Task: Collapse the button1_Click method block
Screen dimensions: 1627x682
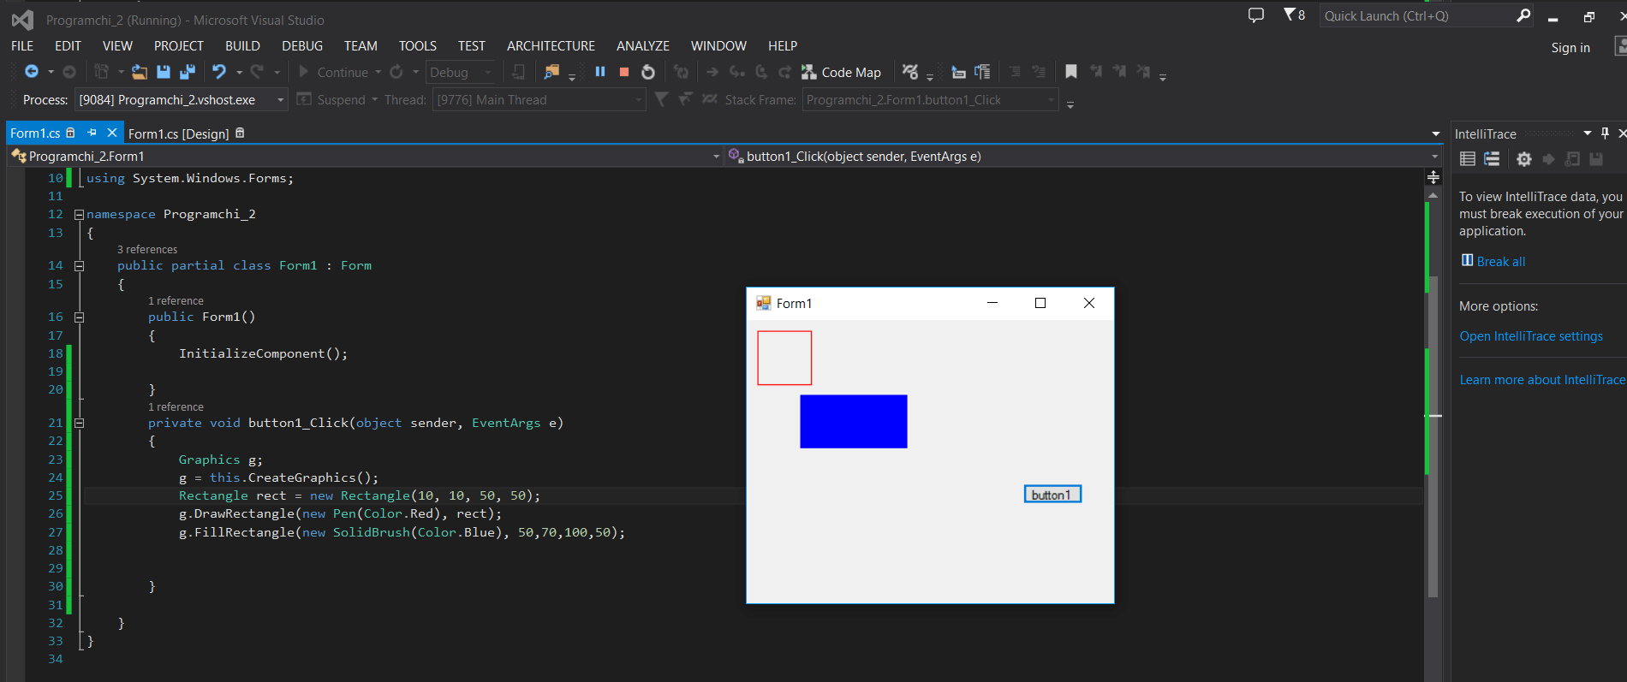Action: [x=79, y=423]
